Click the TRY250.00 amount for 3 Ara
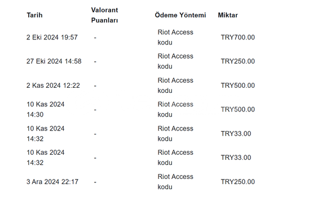Viewport: 313px width, 206px height. coord(238,182)
